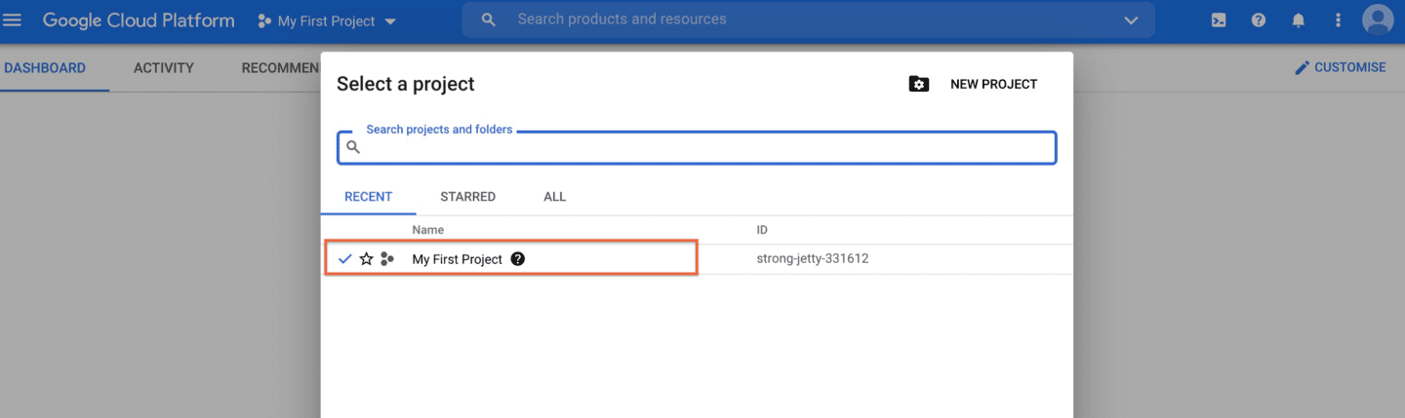Click the new project folder icon
Image resolution: width=1405 pixels, height=418 pixels.
919,85
